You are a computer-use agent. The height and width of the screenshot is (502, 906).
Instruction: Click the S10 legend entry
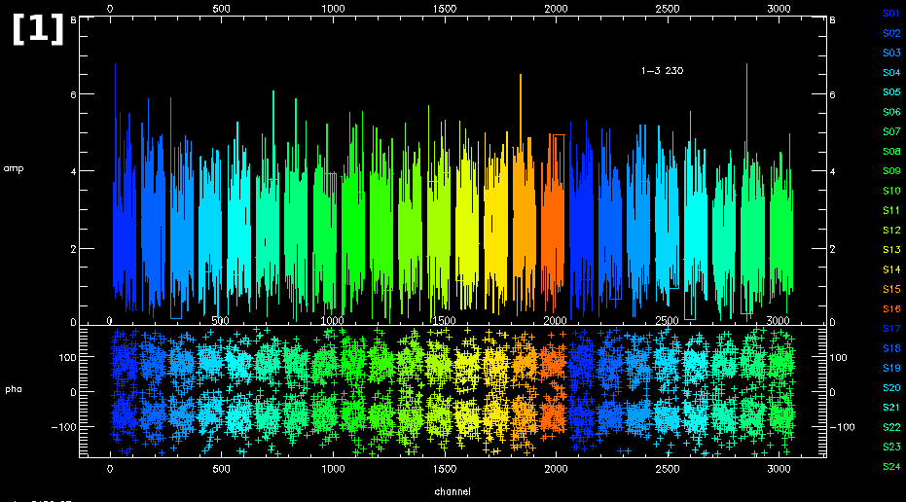tap(890, 191)
